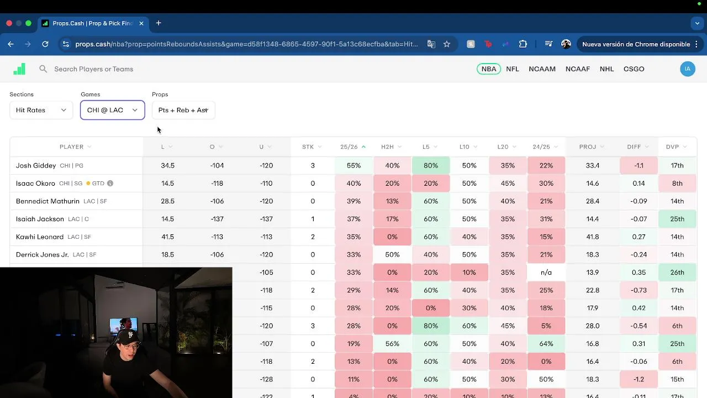Click the media controls playlist icon
Viewport: 707px width, 398px height.
point(548,44)
